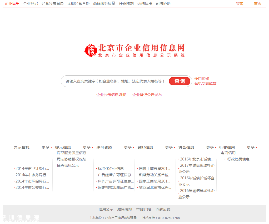Image resolution: width=269 pixels, height=224 pixels.
Task: Open 标准化企业信息 link
Action: pos(111,169)
